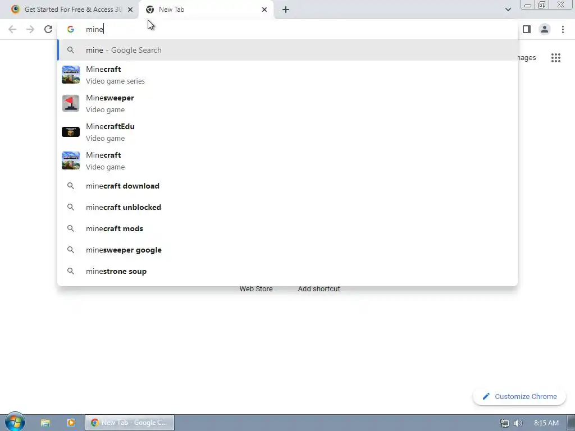Open a new tab with plus button
The image size is (575, 431).
(x=286, y=10)
